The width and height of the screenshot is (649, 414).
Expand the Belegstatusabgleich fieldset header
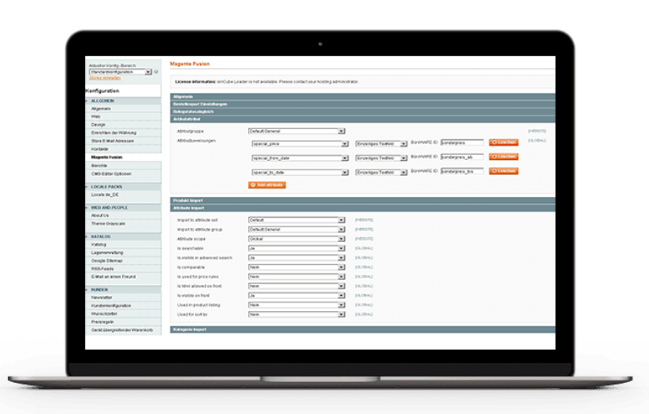[x=363, y=112]
